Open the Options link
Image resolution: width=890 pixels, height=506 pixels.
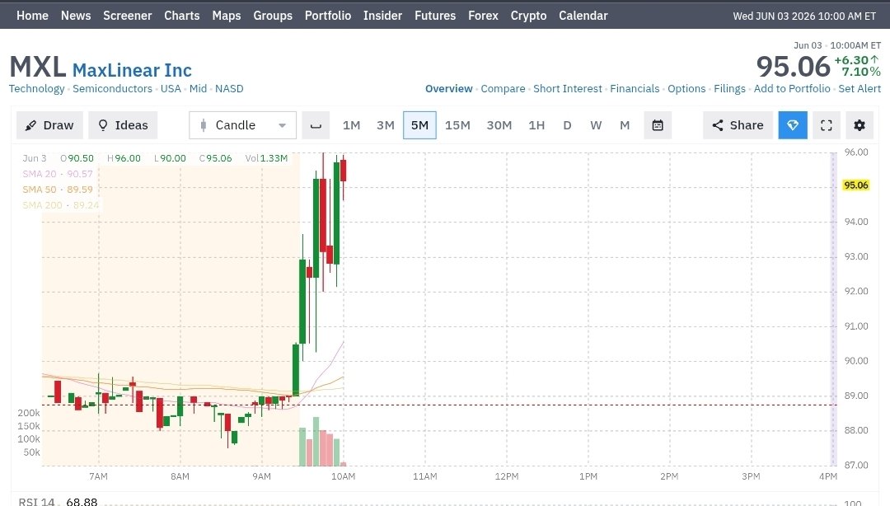pyautogui.click(x=686, y=89)
